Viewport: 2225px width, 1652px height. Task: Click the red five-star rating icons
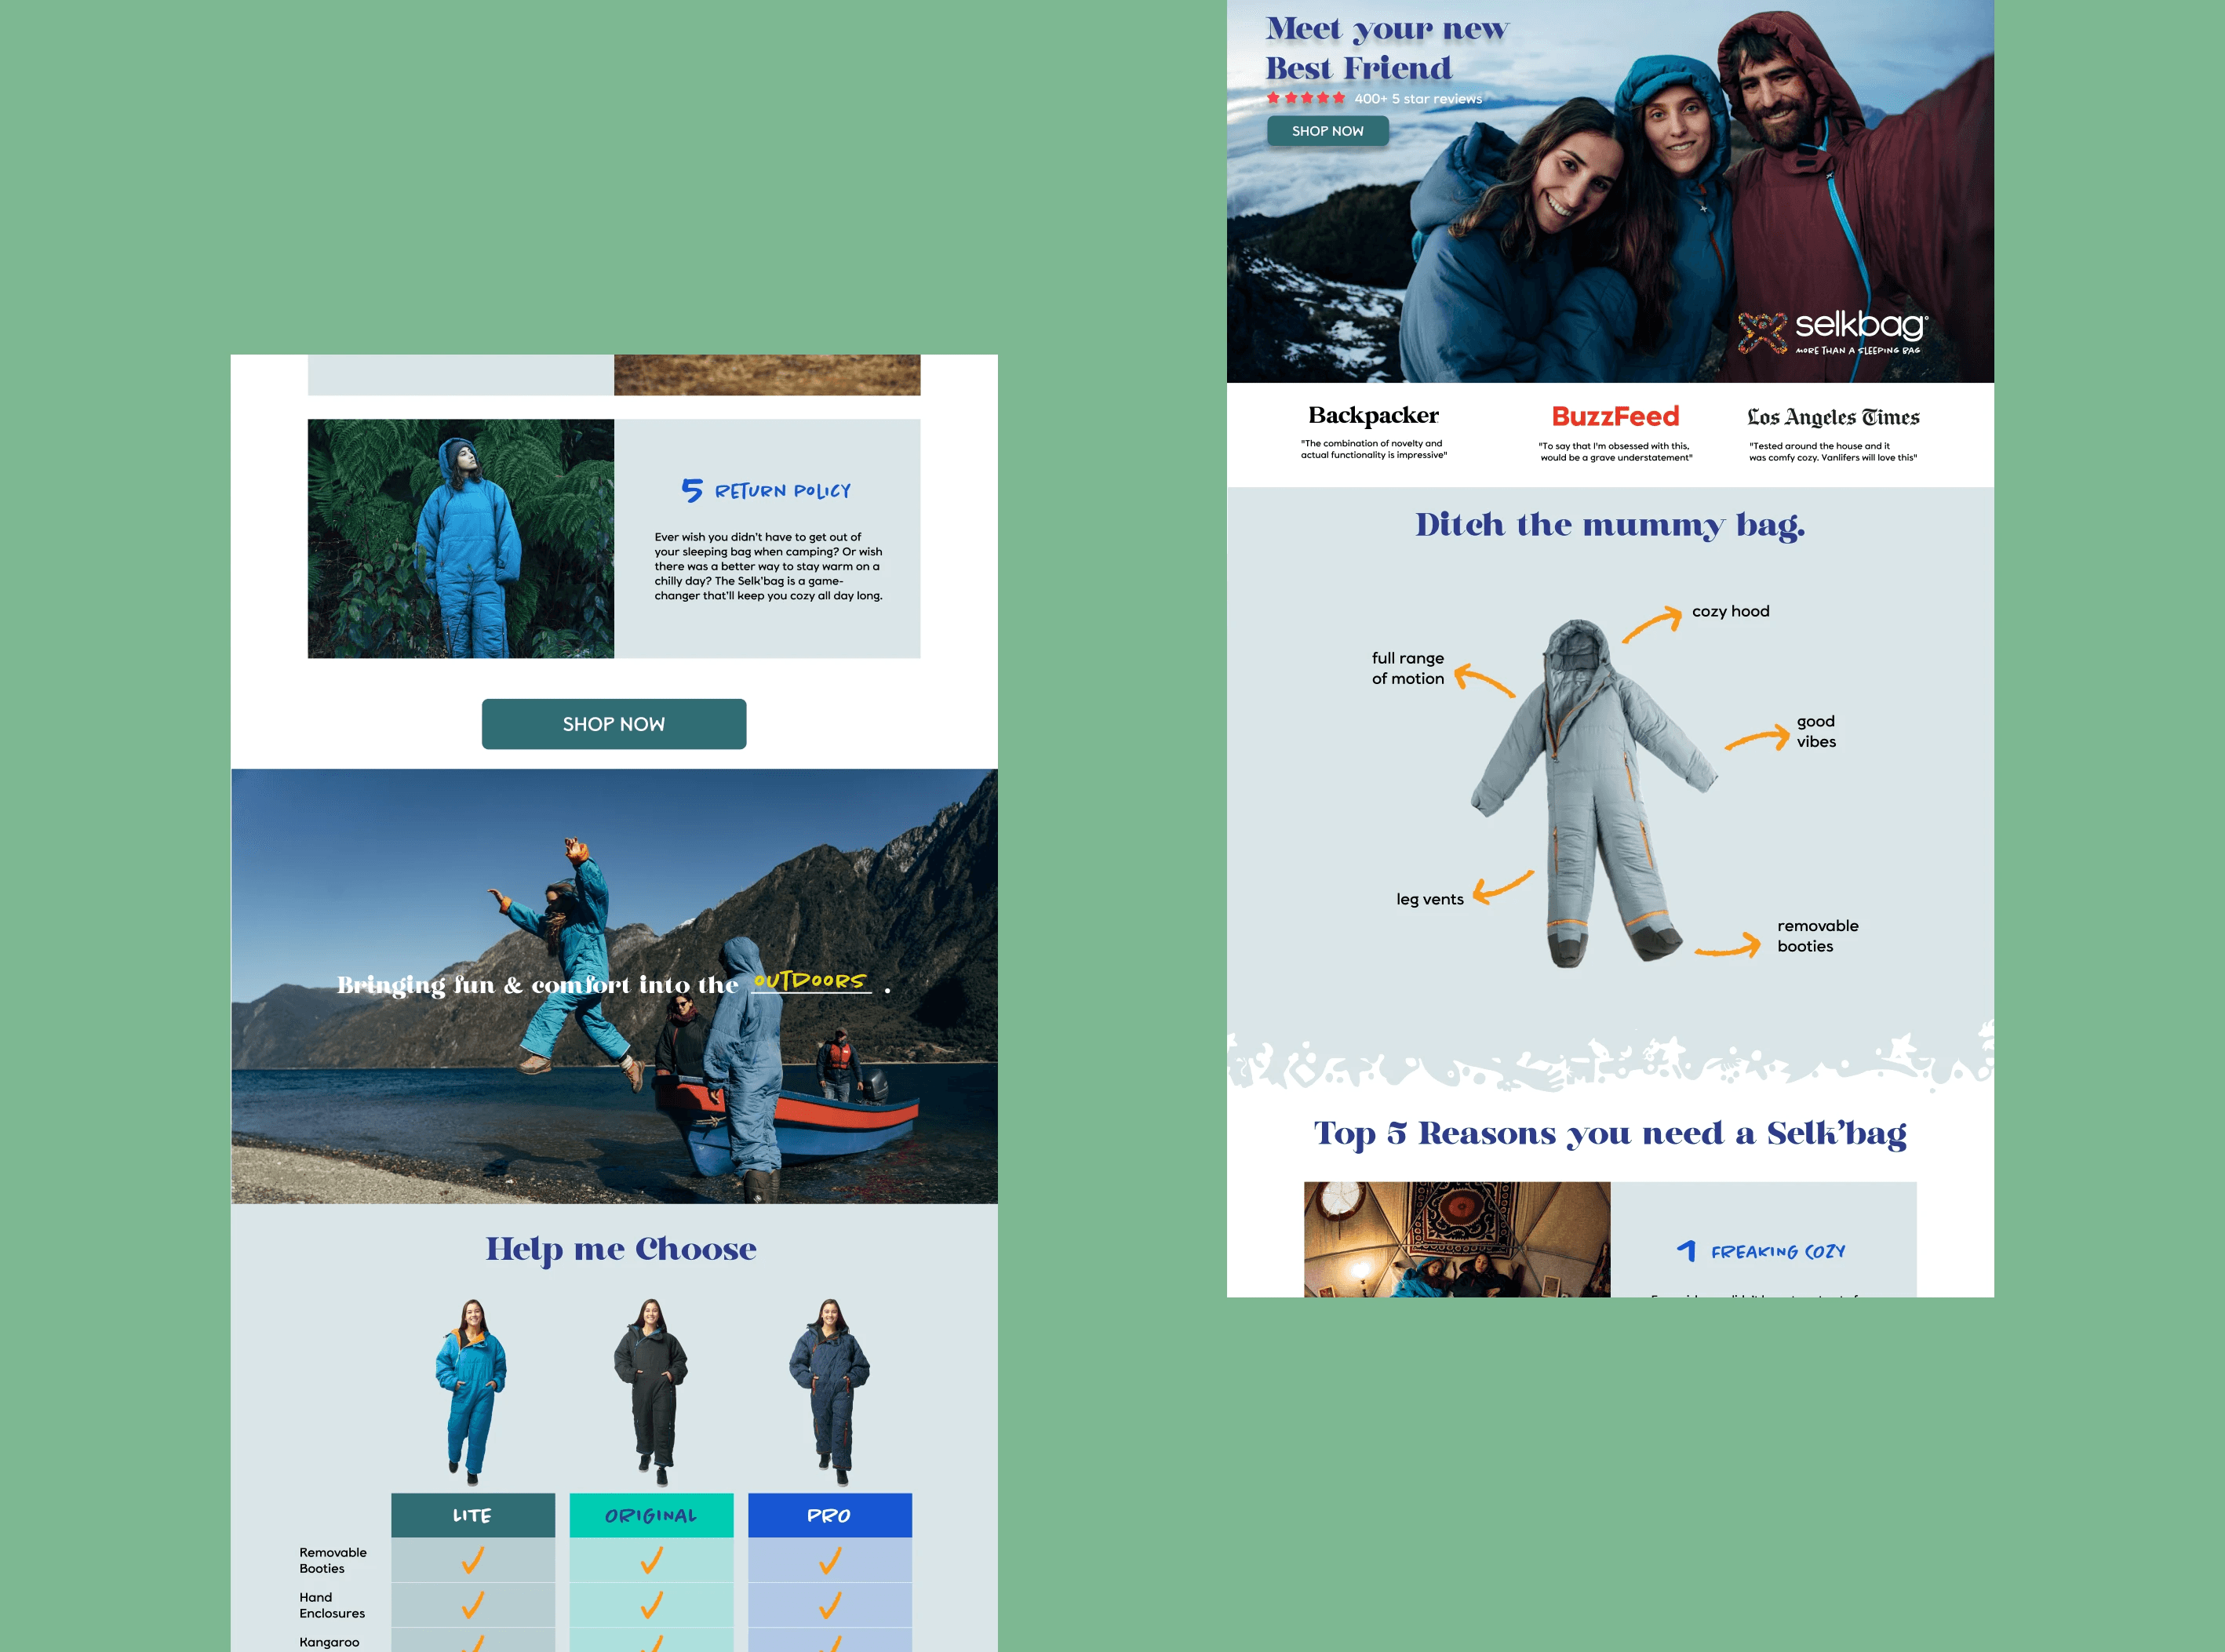1305,98
